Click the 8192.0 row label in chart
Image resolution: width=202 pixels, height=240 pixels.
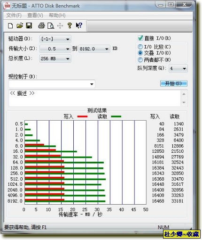point(15,201)
